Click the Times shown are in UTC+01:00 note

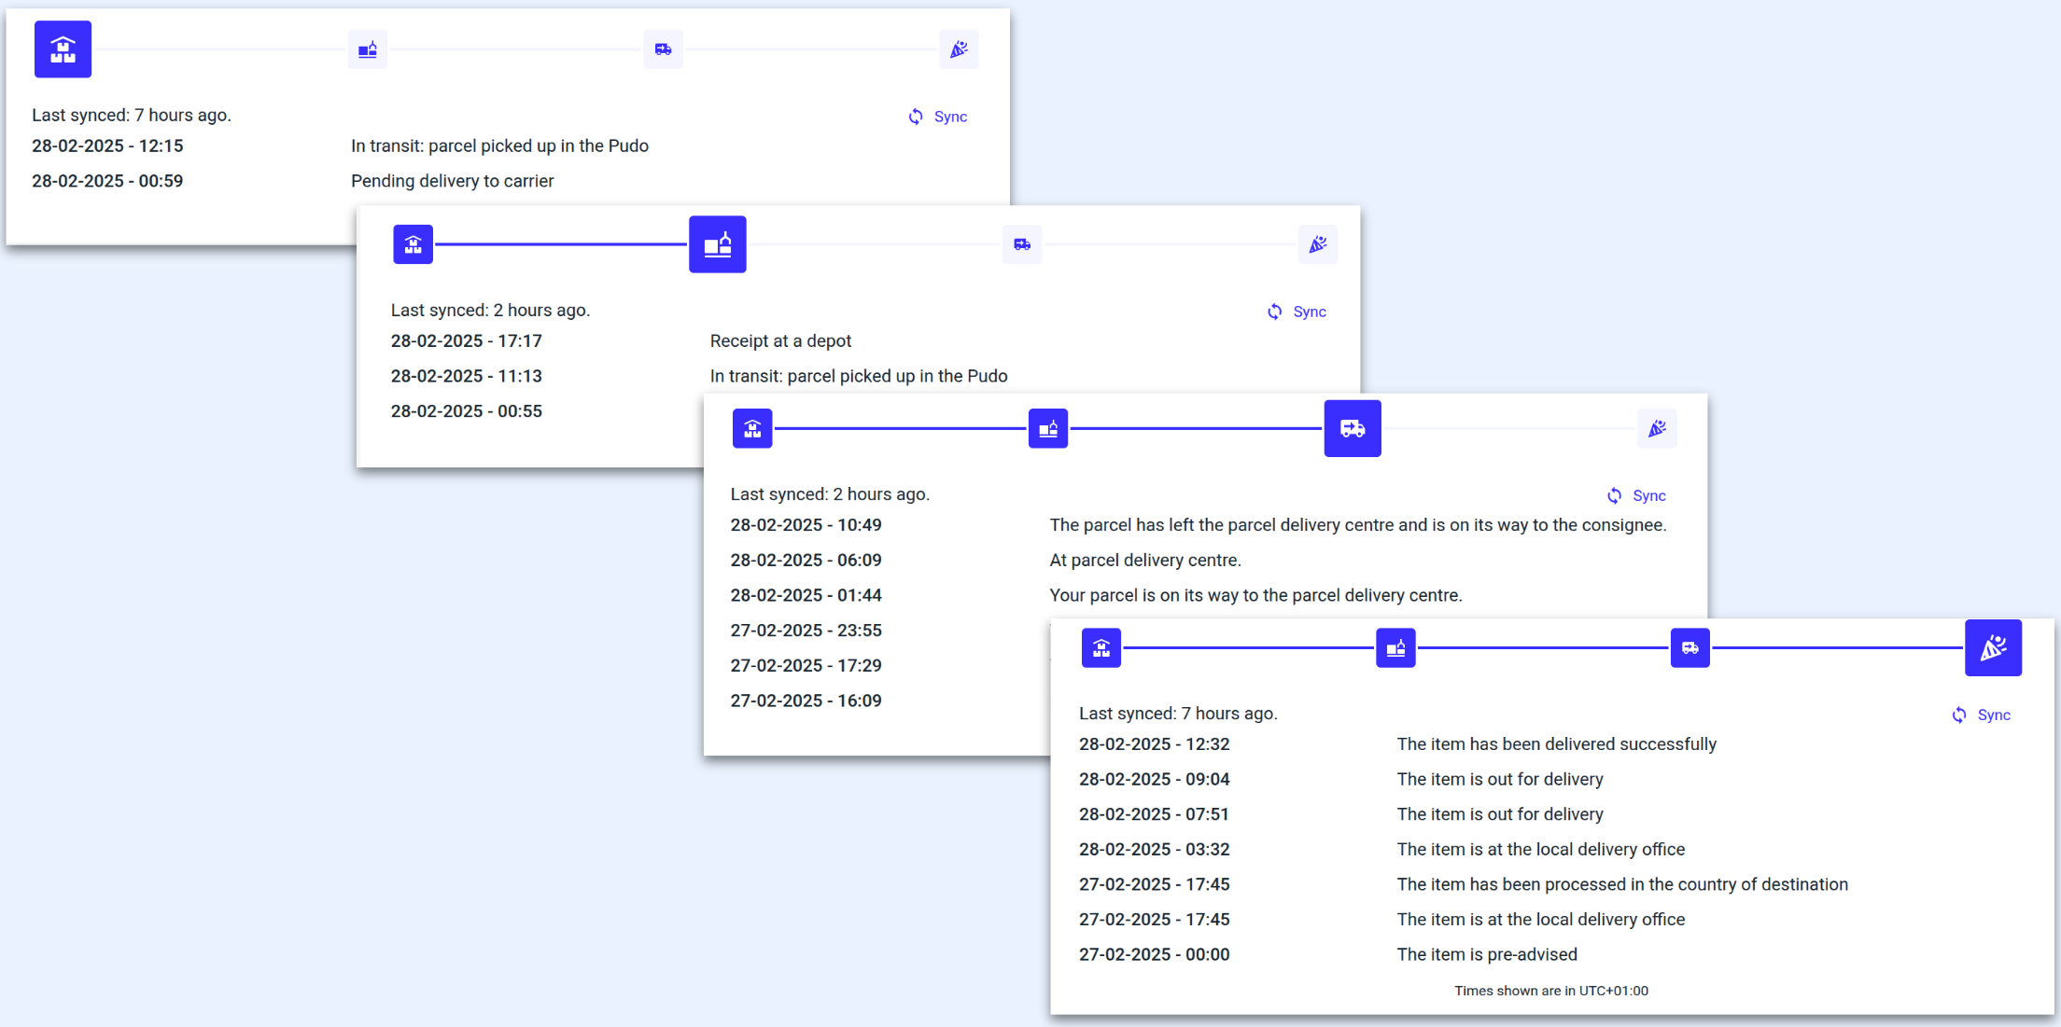(1550, 991)
